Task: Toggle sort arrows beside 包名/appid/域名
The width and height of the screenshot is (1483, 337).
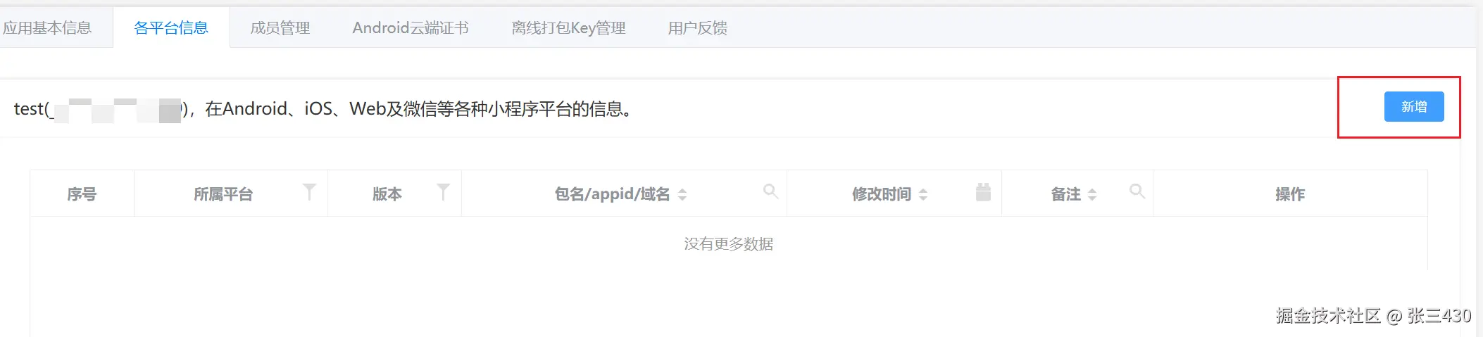Action: tap(682, 195)
